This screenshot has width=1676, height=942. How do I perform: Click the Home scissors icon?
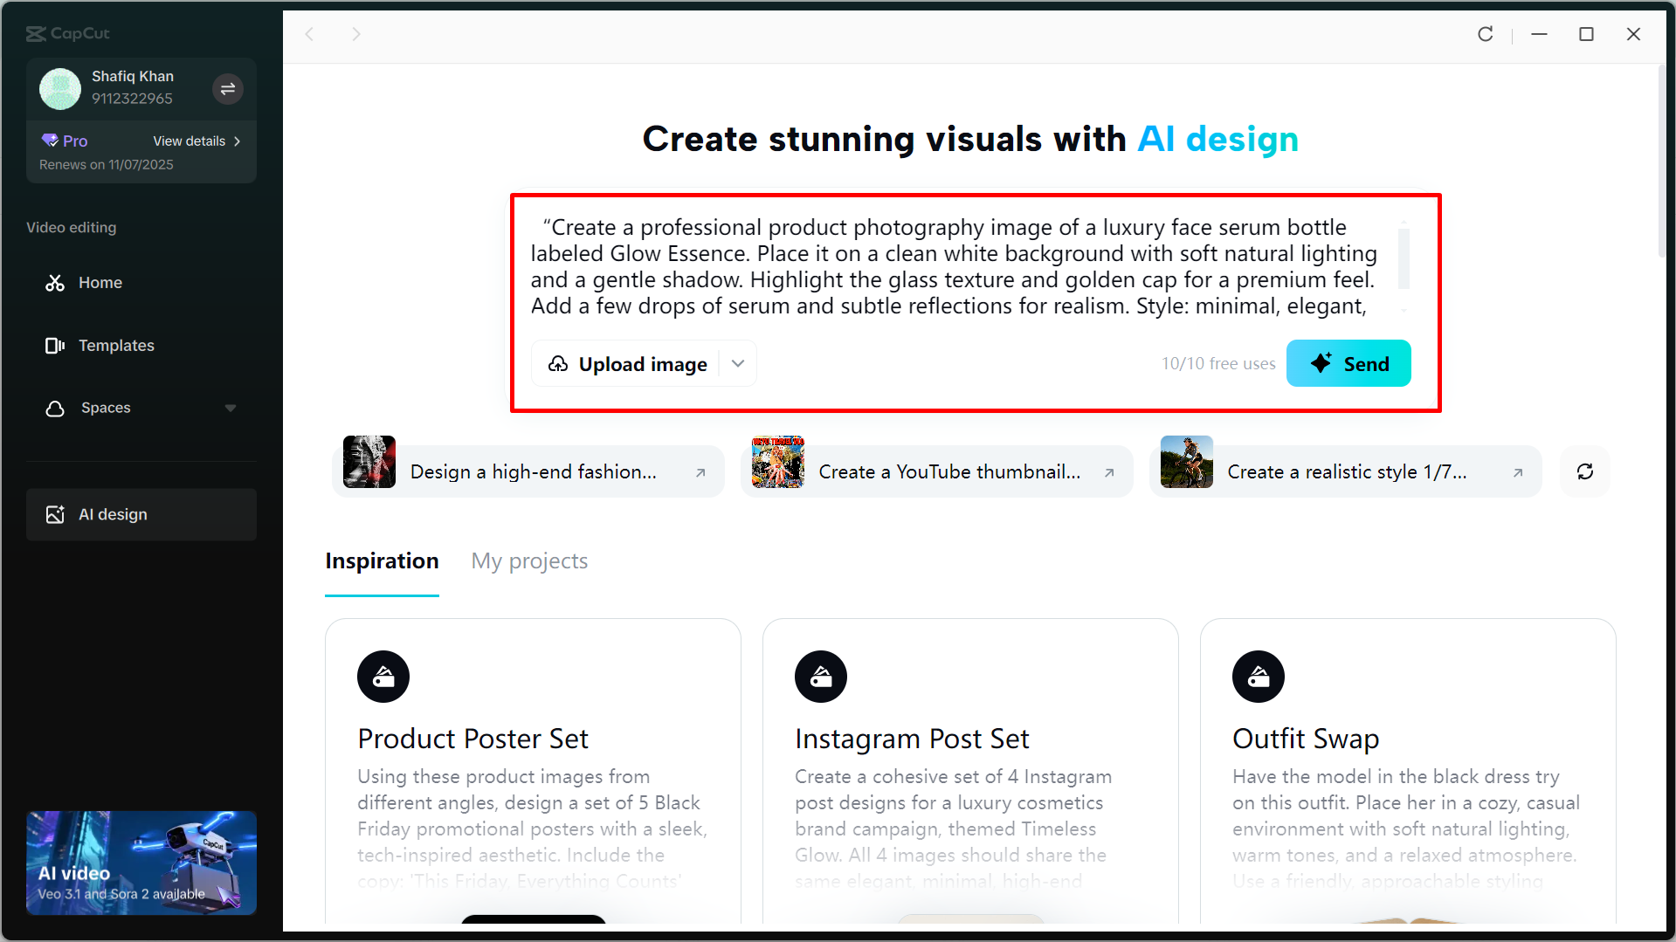(55, 283)
